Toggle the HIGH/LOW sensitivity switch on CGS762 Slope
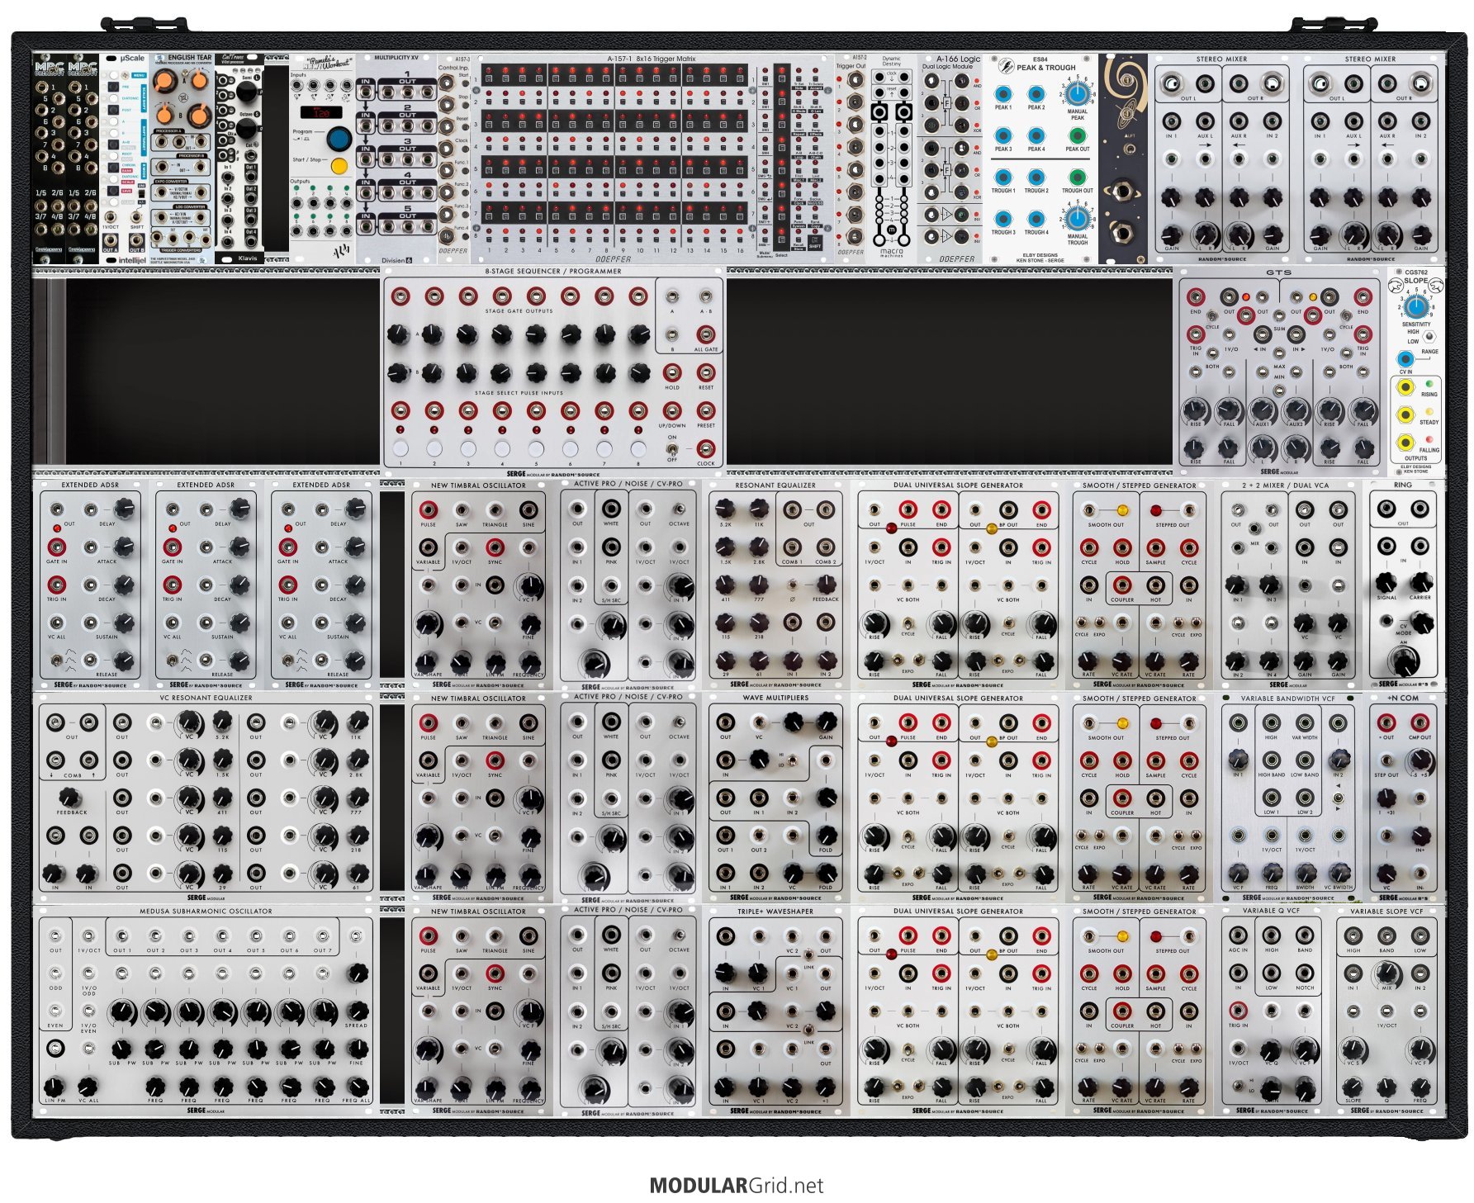 pos(1429,337)
